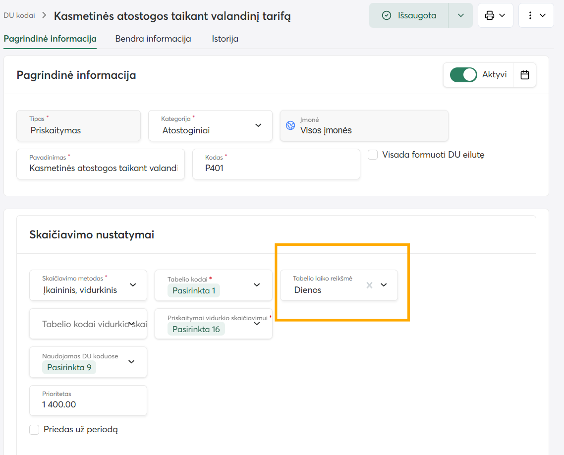This screenshot has width=564, height=455.
Task: Click the Prioritetas field
Action: [x=88, y=400]
